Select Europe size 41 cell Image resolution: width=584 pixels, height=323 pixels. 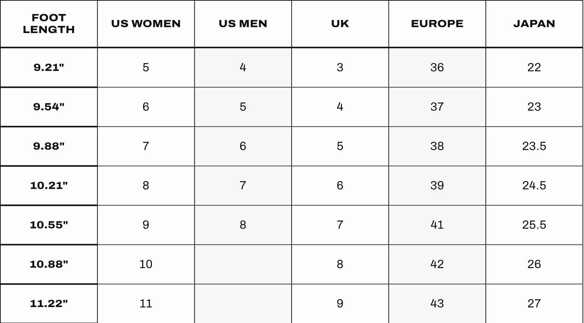click(x=437, y=225)
